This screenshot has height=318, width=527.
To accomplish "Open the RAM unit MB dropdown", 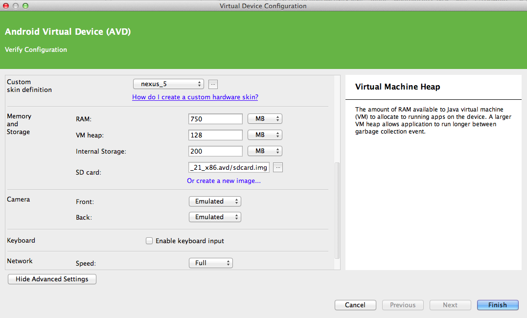I will point(265,119).
